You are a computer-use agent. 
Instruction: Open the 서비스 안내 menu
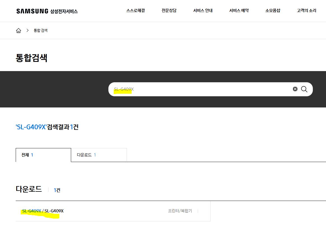coord(203,10)
